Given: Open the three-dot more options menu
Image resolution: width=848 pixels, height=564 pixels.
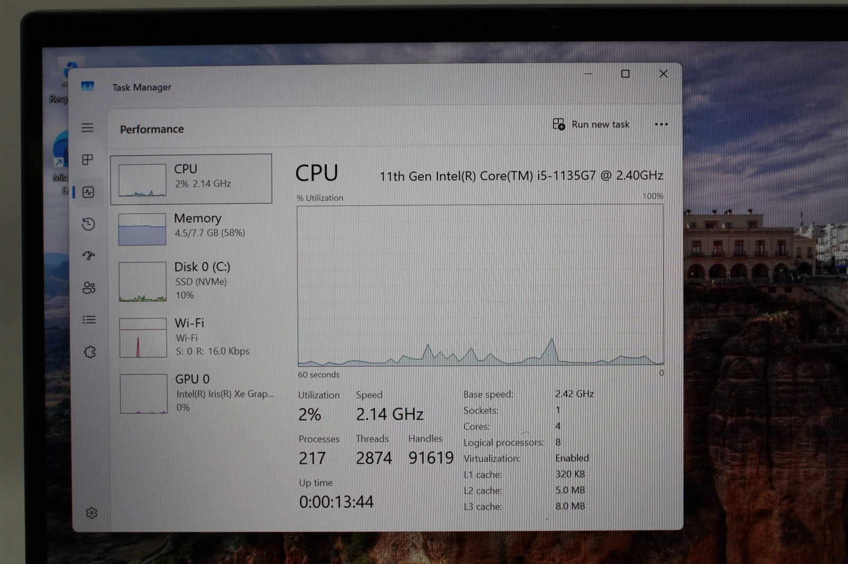Looking at the screenshot, I should tap(661, 125).
